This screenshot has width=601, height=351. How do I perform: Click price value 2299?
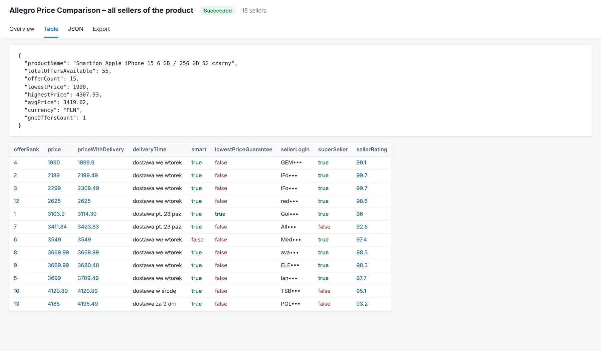[54, 188]
